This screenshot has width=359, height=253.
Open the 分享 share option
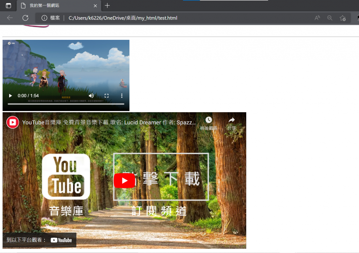coord(231,123)
